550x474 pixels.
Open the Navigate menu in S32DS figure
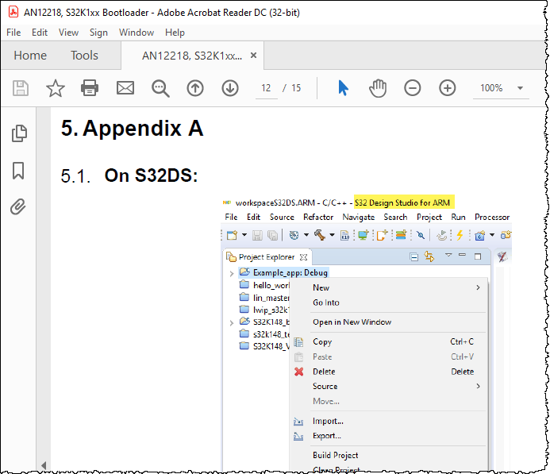coord(359,218)
